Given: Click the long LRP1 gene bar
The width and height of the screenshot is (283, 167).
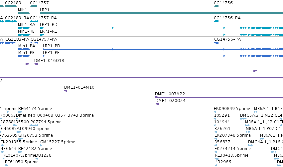Looking at the screenshot, I should coord(161,13).
